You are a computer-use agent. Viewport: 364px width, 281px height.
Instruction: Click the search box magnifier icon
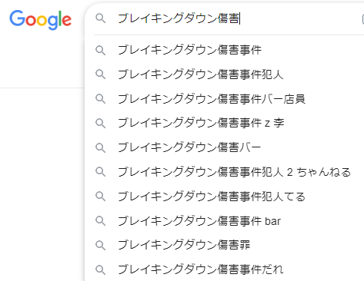[x=100, y=18]
